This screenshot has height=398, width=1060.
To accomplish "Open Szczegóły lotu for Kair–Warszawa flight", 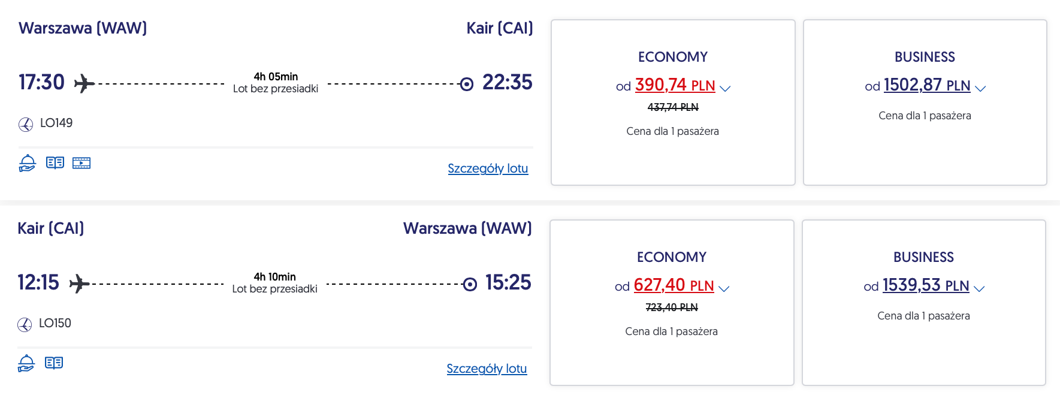I will coord(487,369).
